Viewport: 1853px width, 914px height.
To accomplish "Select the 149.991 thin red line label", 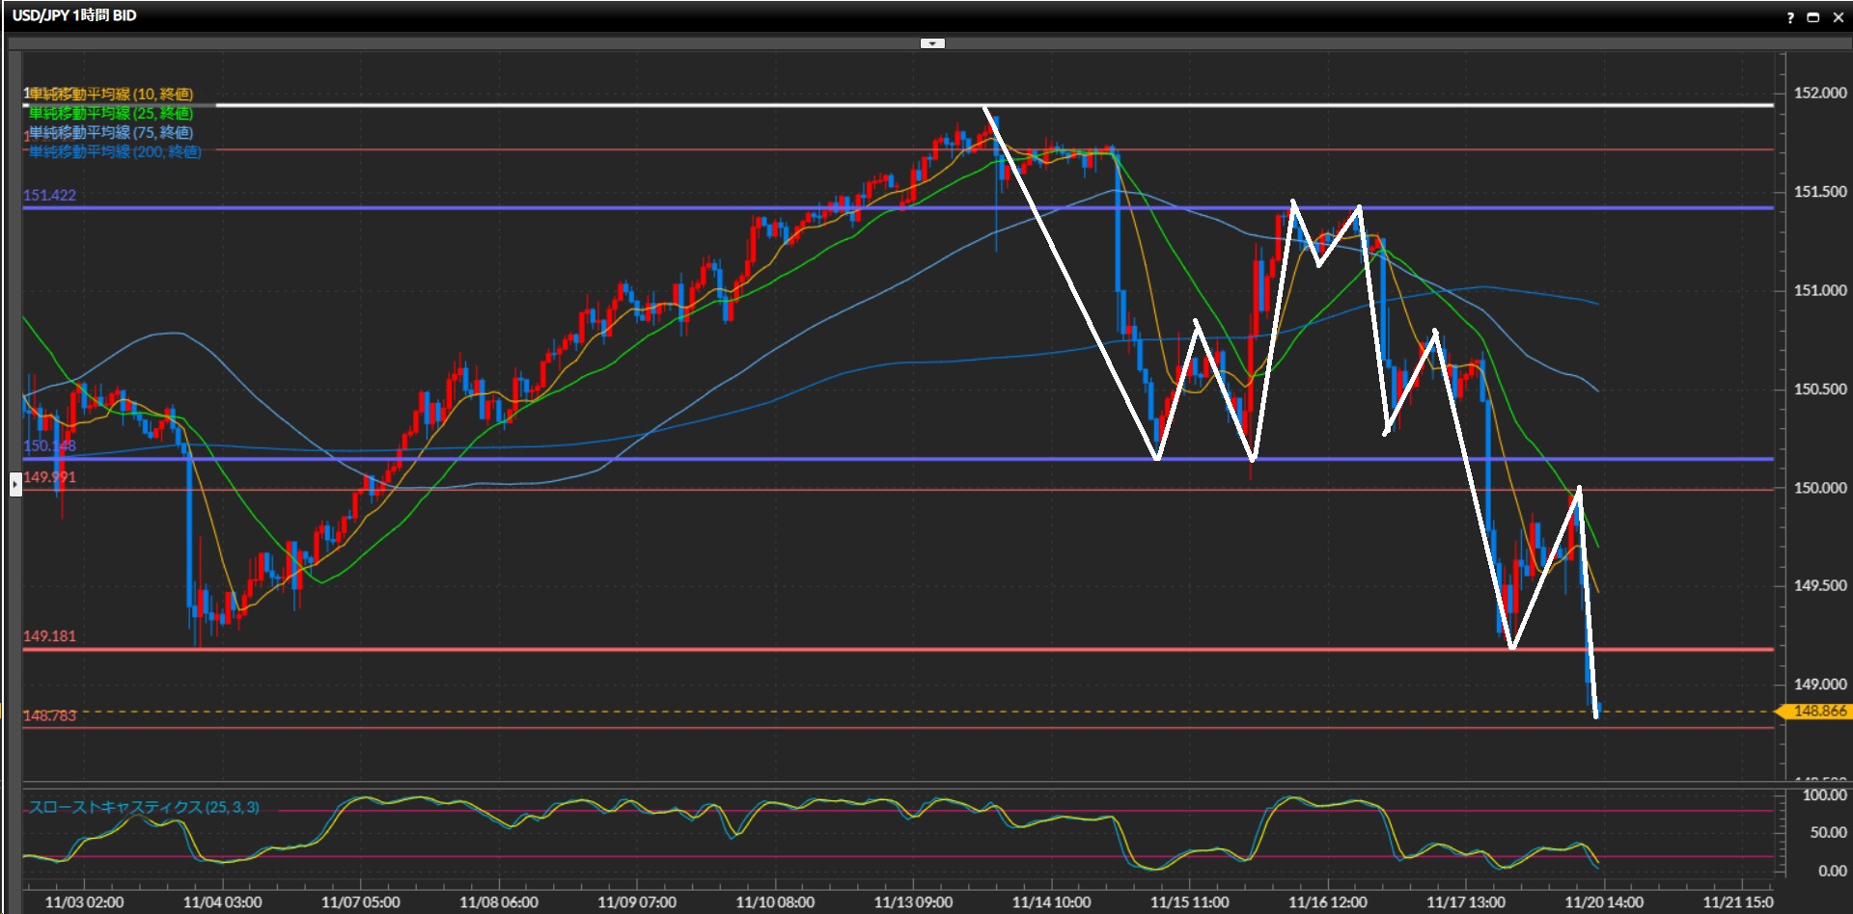I will coord(49,477).
